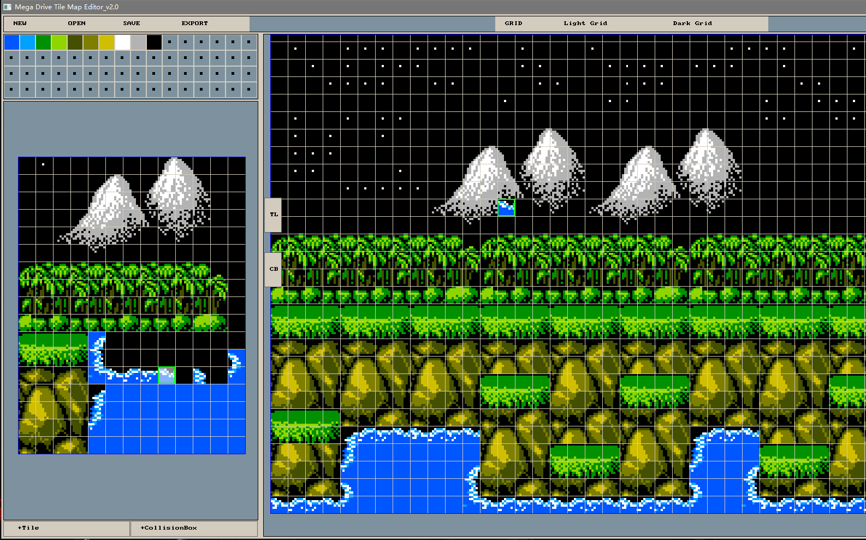Choose the lime green palette swatch
Image resolution: width=866 pixels, height=540 pixels.
(59, 42)
